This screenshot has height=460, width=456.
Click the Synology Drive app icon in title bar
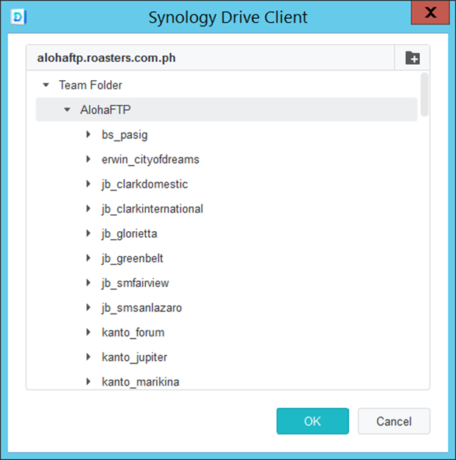[18, 18]
